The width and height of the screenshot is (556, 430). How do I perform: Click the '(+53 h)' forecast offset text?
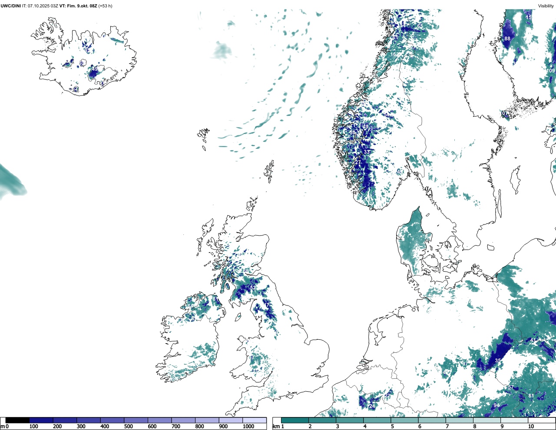point(105,6)
